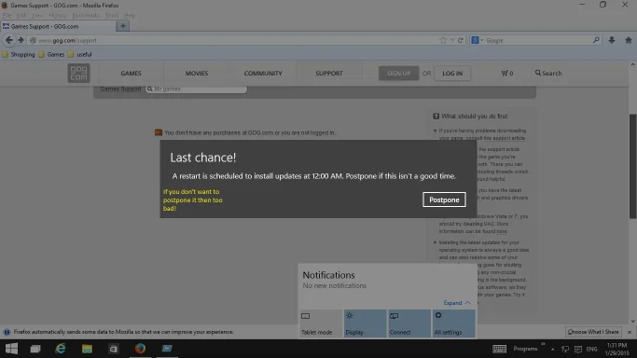Open File Explorer from the taskbar

[87, 349]
